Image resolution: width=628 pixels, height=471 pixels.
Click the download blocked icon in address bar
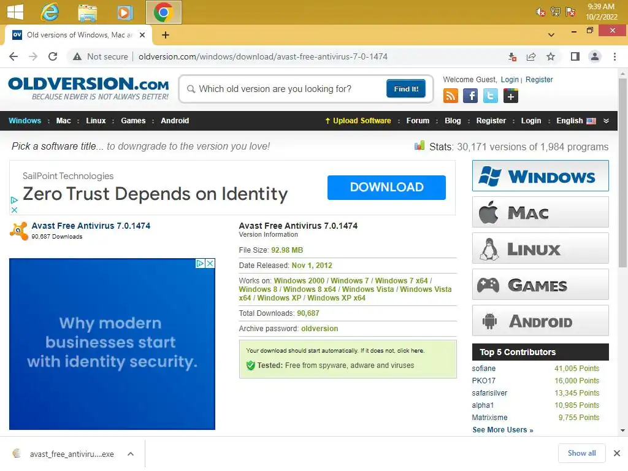coord(512,56)
